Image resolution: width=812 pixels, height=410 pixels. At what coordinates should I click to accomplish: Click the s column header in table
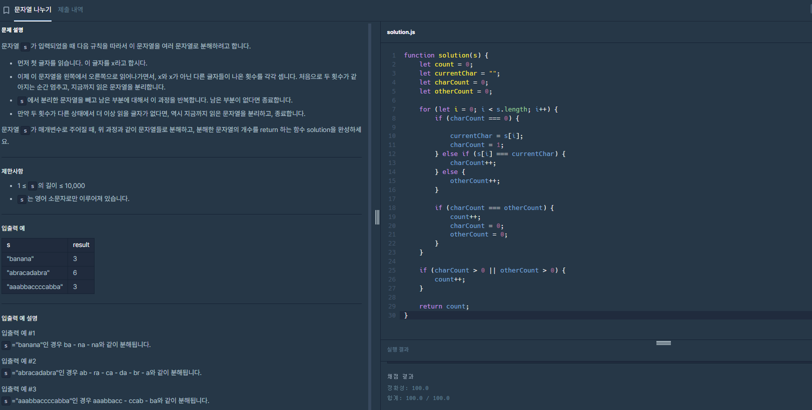(x=35, y=245)
